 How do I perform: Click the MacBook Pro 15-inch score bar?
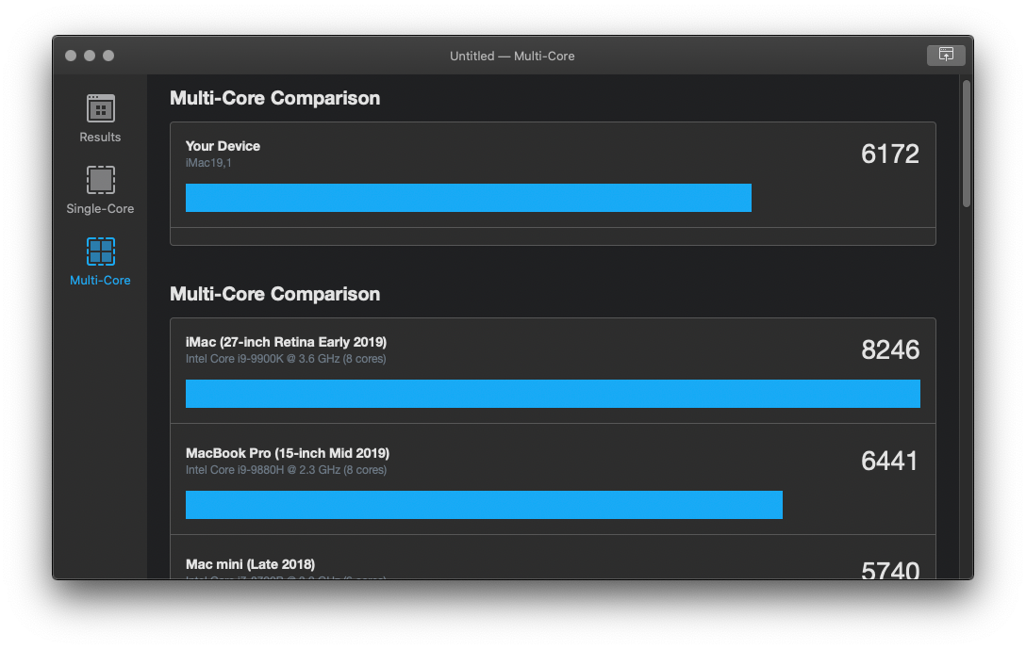(x=484, y=505)
